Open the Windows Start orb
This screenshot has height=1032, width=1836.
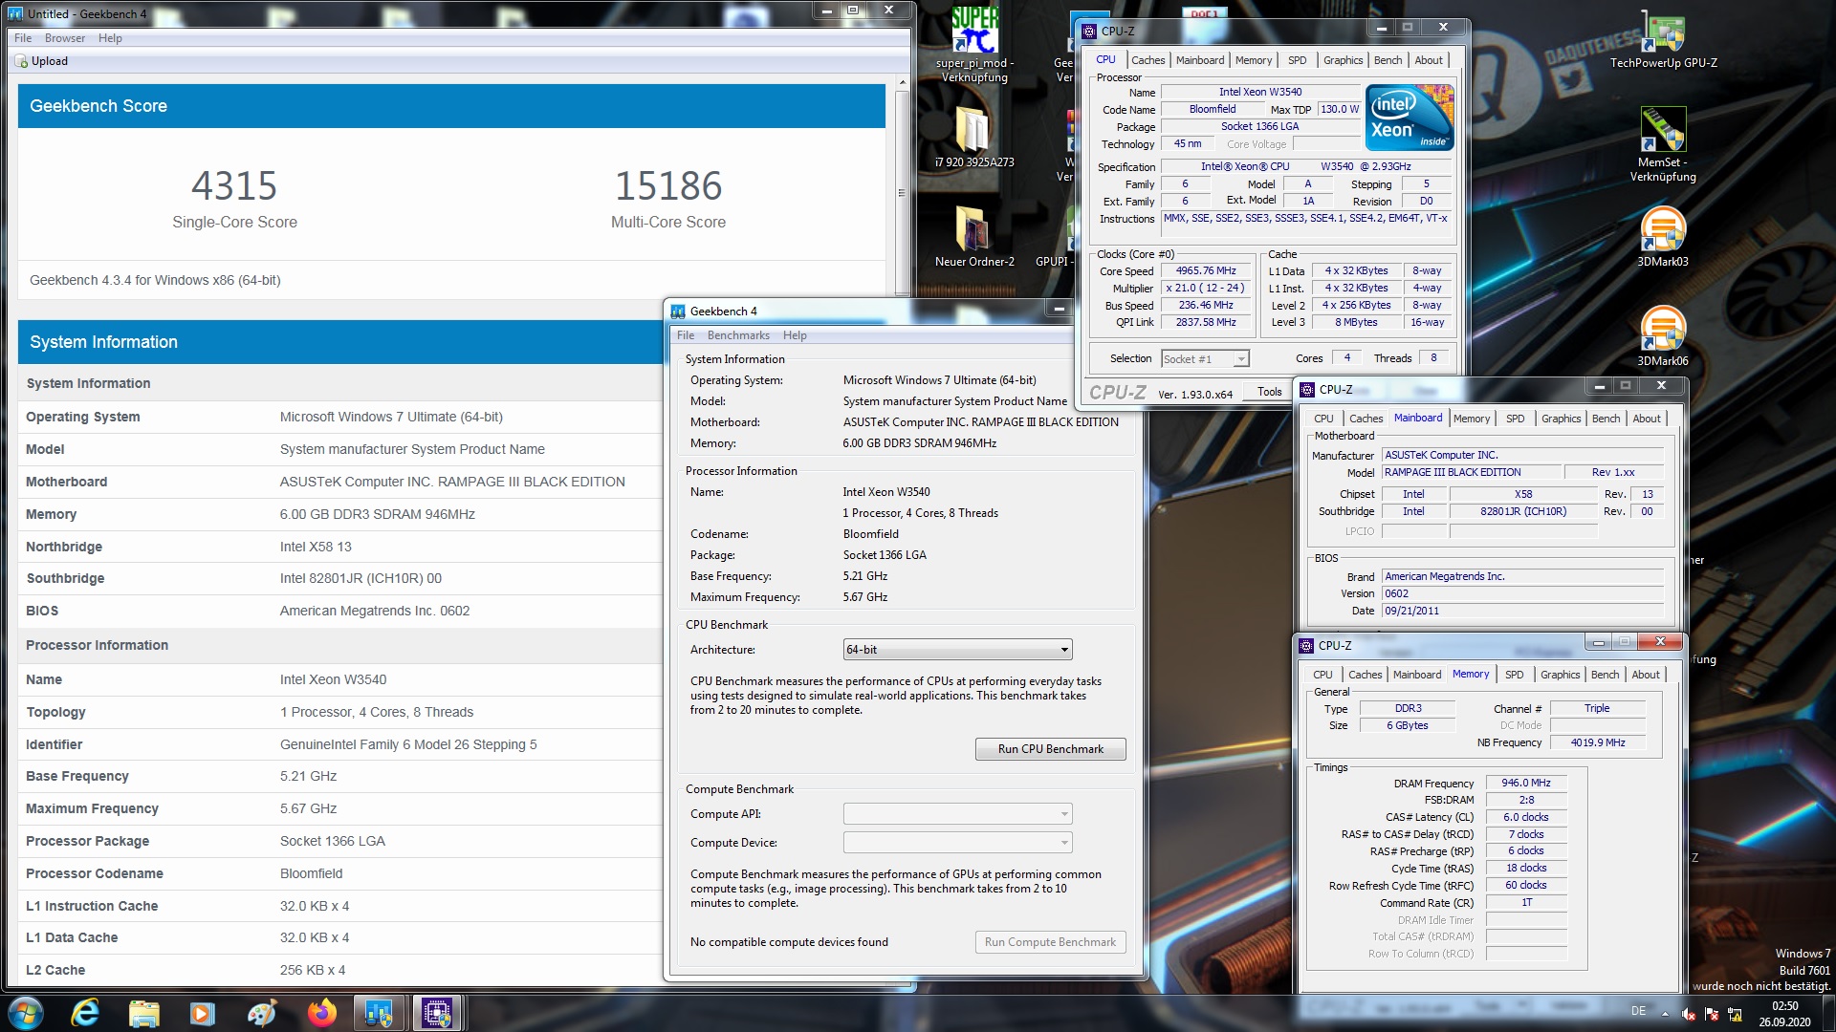click(26, 1013)
